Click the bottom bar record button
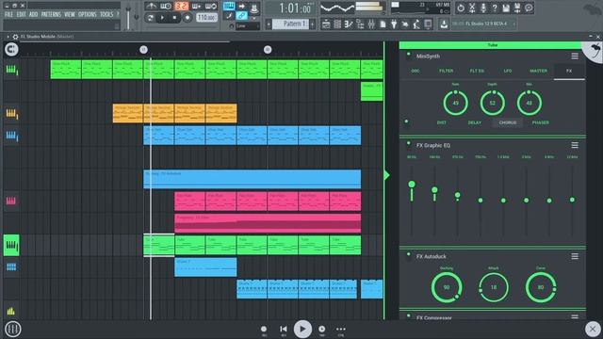Viewport: 603px width, 339px height. [x=264, y=329]
